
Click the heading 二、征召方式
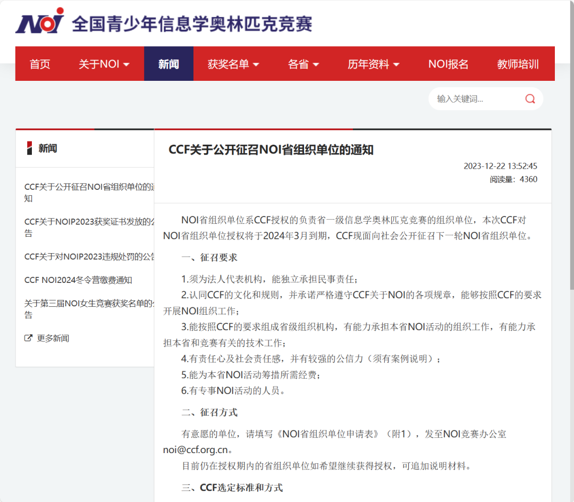[209, 412]
